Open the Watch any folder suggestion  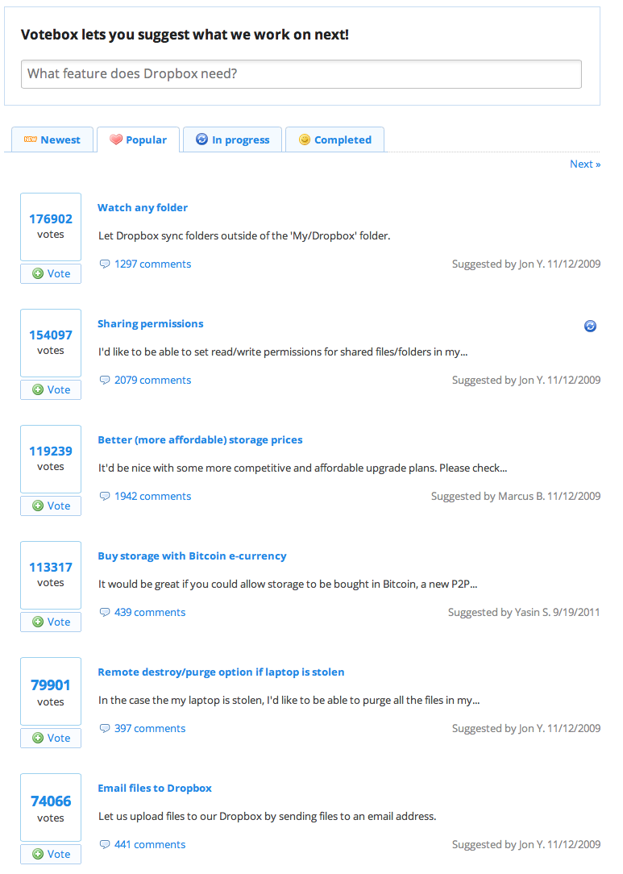(143, 207)
